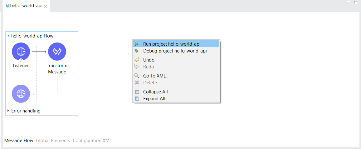Click the yellow Undo arrow icon
The width and height of the screenshot is (361, 149).
click(x=137, y=60)
